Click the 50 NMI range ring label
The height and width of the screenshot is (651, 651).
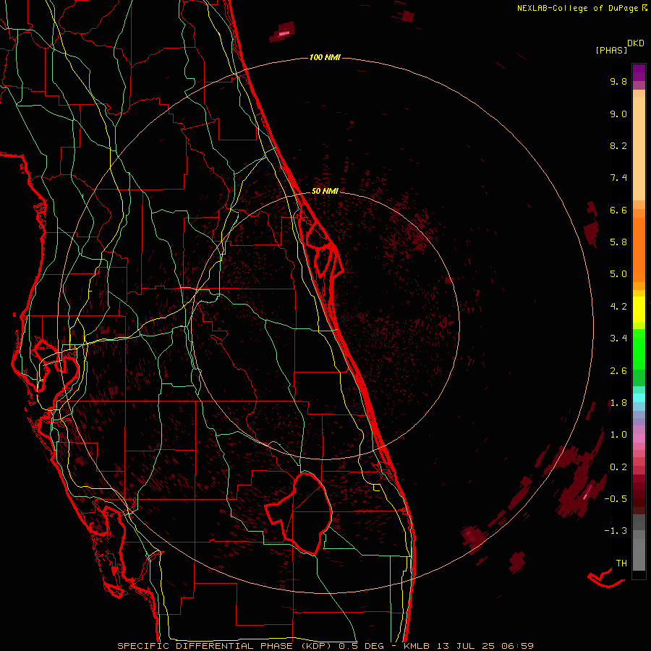[x=325, y=191]
